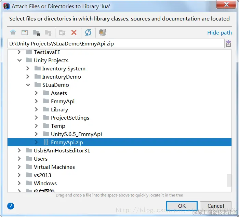Expand the EmmyApi folder

[x=36, y=101]
